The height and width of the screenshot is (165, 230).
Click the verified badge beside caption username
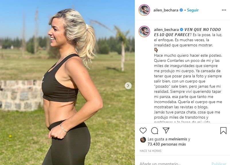point(182,30)
